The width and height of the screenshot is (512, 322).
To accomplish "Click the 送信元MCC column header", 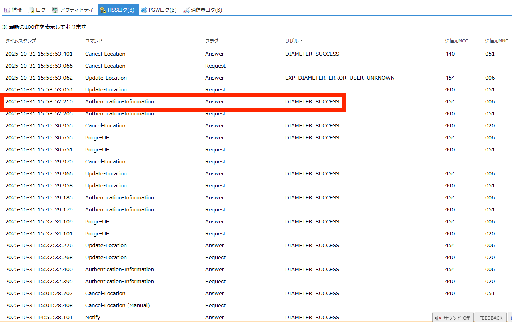I will coord(456,41).
